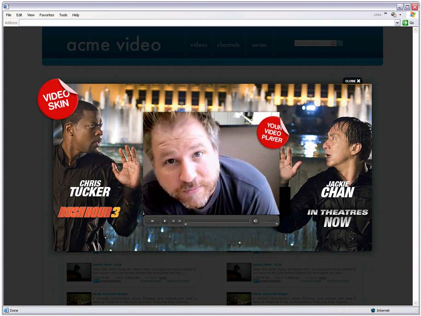Click the Links toolbar label
421x316 pixels.
[x=377, y=15]
